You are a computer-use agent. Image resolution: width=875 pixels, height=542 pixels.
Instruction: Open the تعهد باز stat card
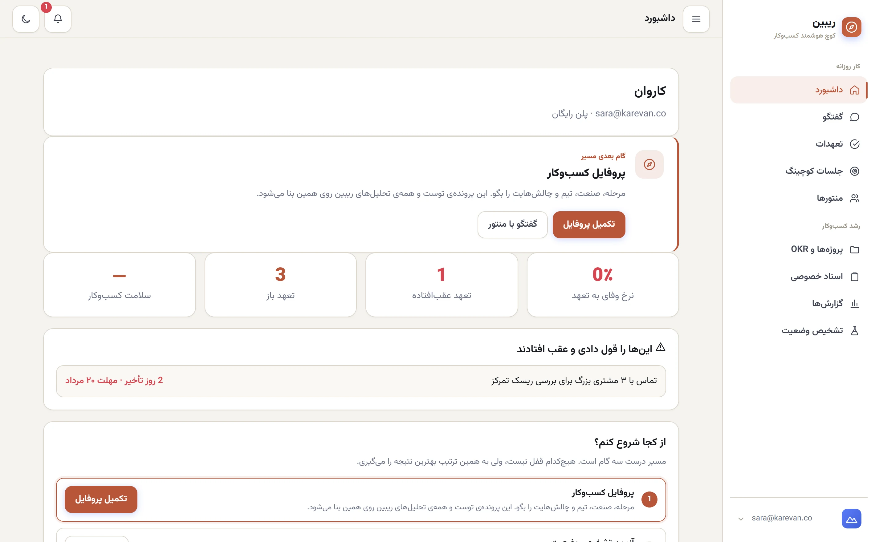(280, 285)
